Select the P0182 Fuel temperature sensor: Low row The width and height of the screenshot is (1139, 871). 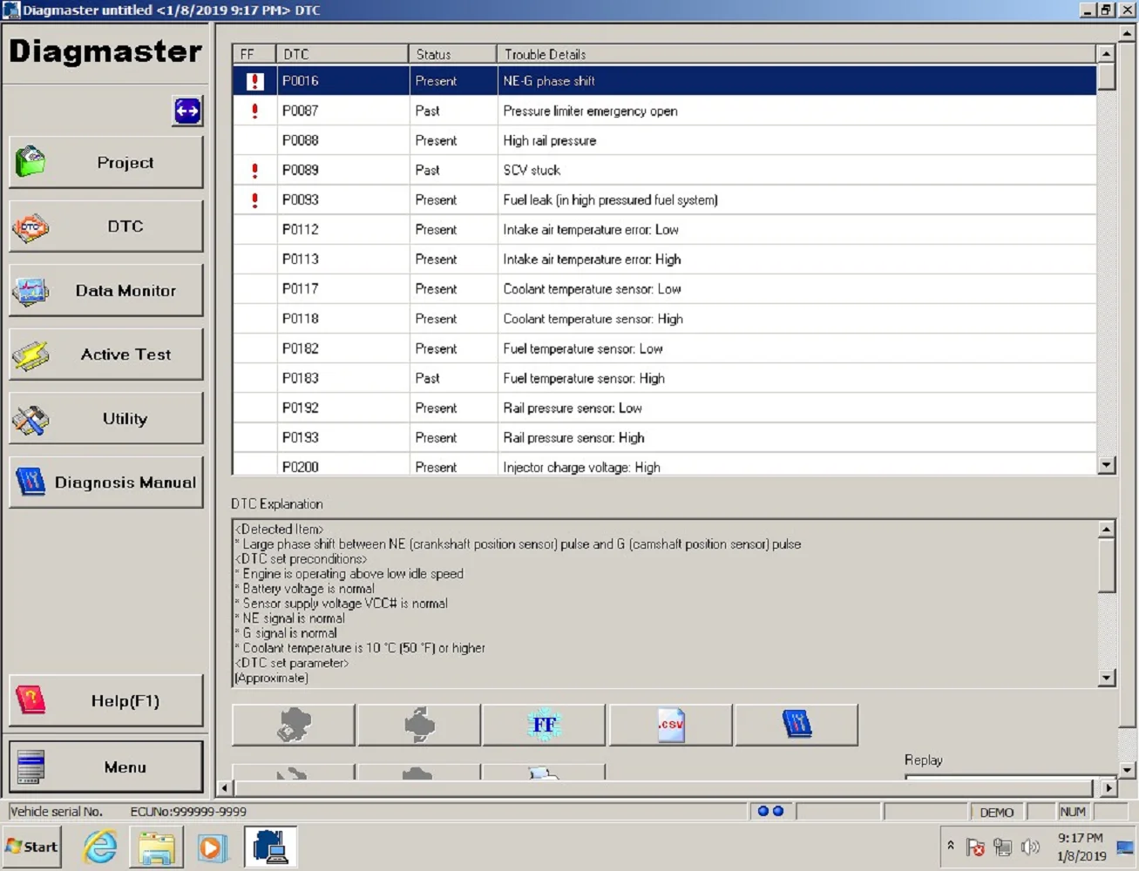pyautogui.click(x=664, y=348)
